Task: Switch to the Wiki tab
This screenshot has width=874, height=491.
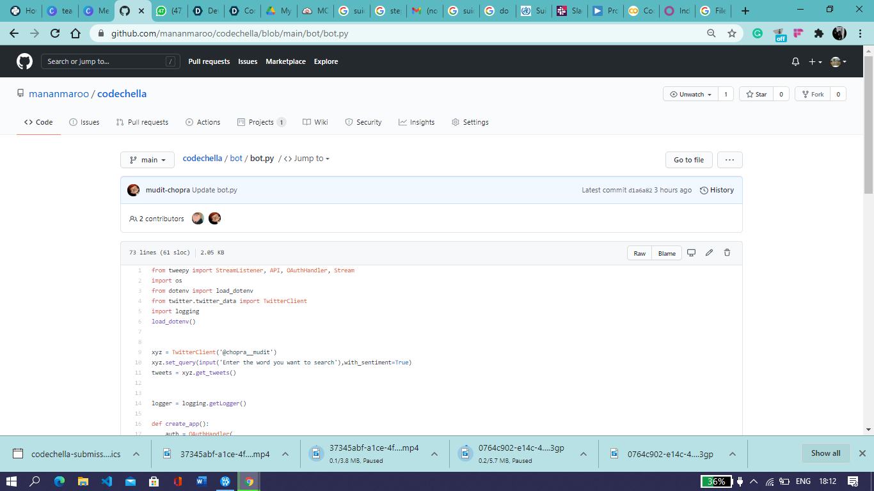Action: (315, 122)
